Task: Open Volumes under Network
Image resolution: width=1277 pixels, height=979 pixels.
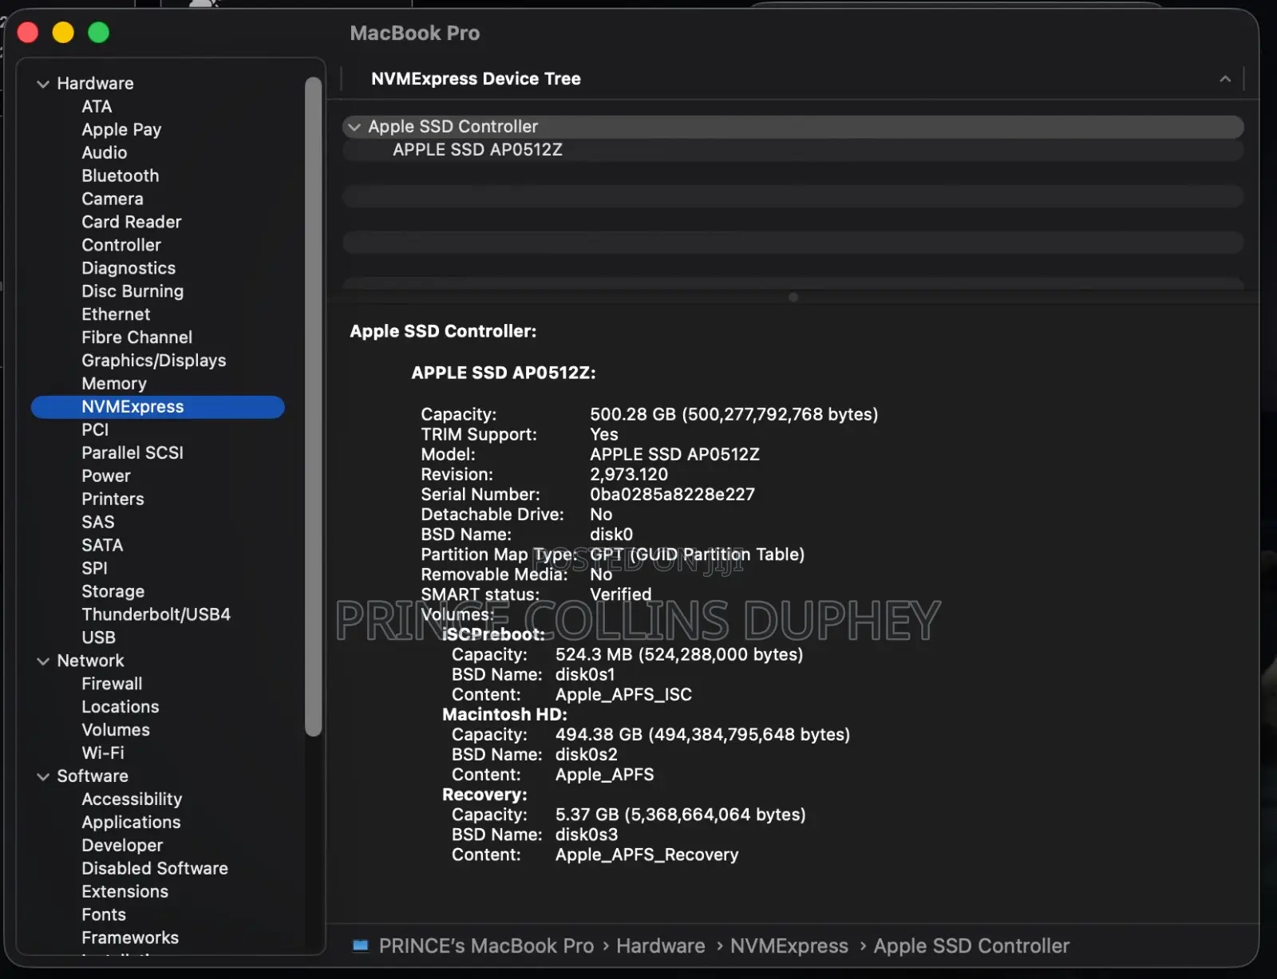Action: coord(115,731)
